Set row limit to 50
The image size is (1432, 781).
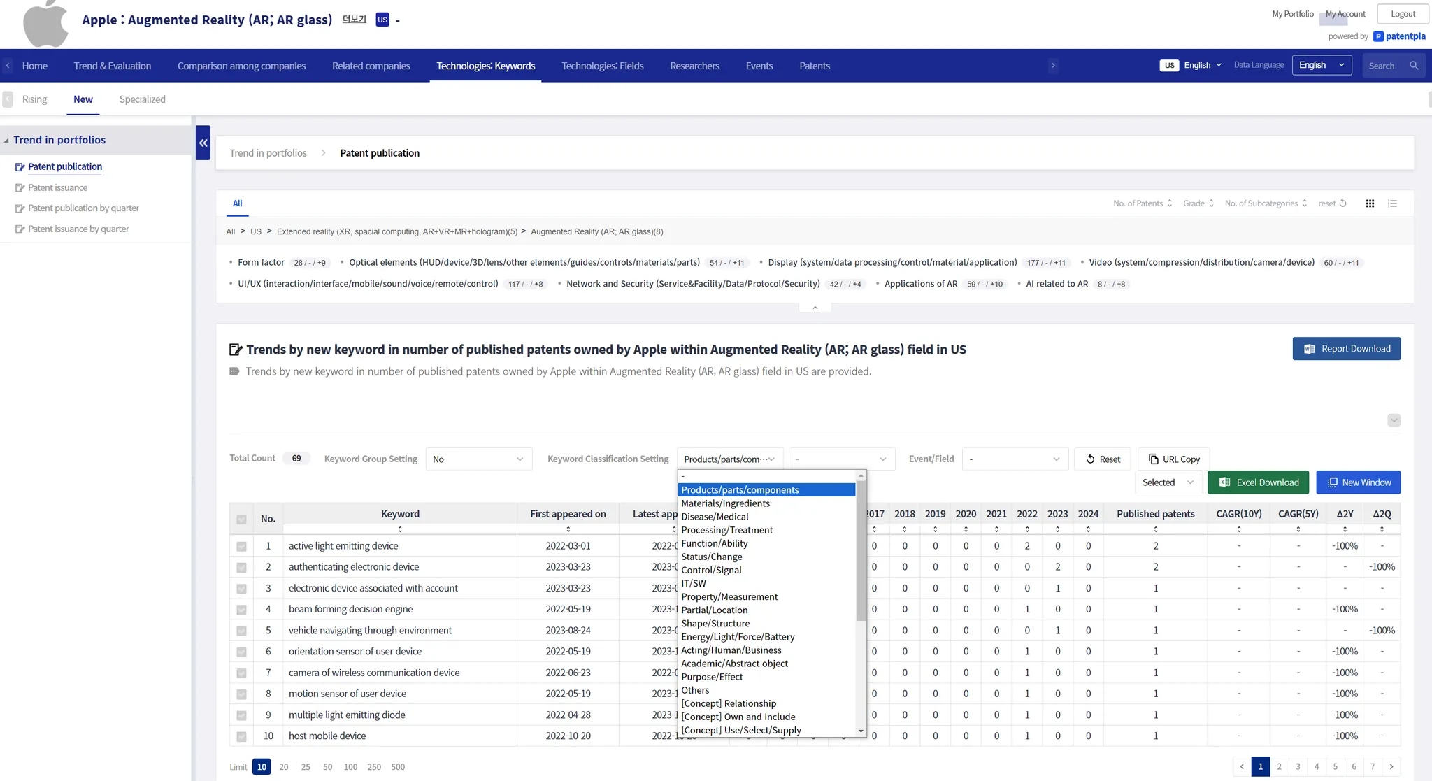[x=327, y=767]
